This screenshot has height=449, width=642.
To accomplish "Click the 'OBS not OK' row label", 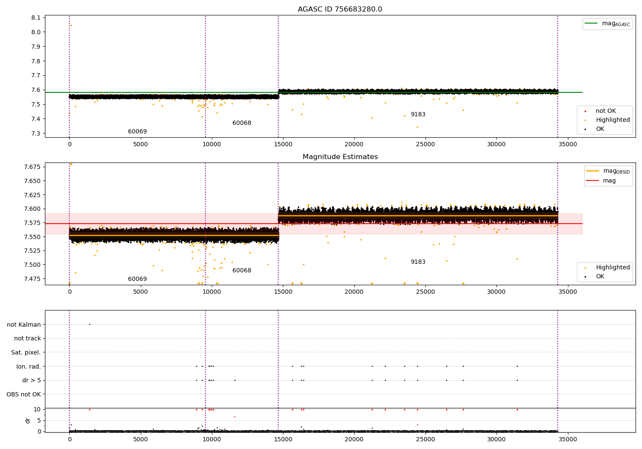I will [24, 394].
